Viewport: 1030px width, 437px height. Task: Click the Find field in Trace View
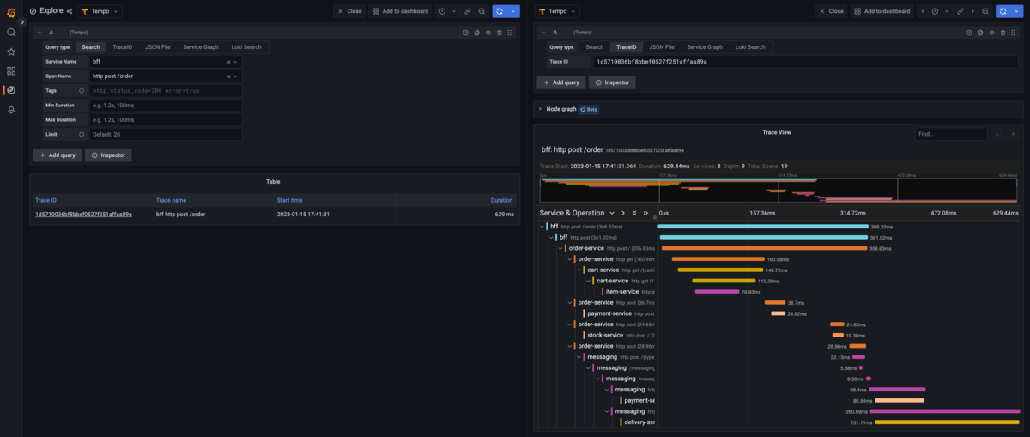(x=951, y=134)
